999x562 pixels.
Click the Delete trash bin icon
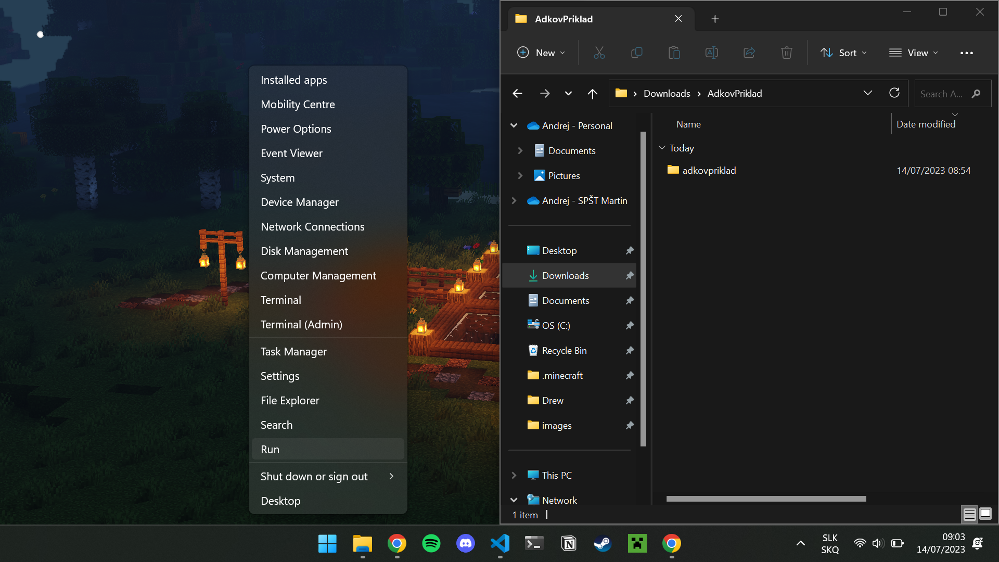pyautogui.click(x=786, y=53)
